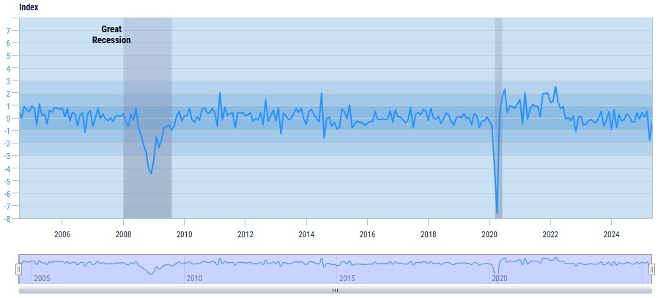Select the 2016 label on the main chart axis
Image resolution: width=658 pixels, height=298 pixels.
pos(367,234)
